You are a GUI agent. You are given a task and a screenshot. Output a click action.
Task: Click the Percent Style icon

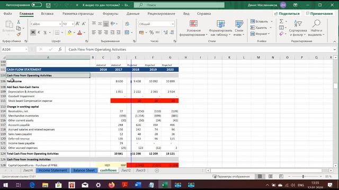point(151,32)
